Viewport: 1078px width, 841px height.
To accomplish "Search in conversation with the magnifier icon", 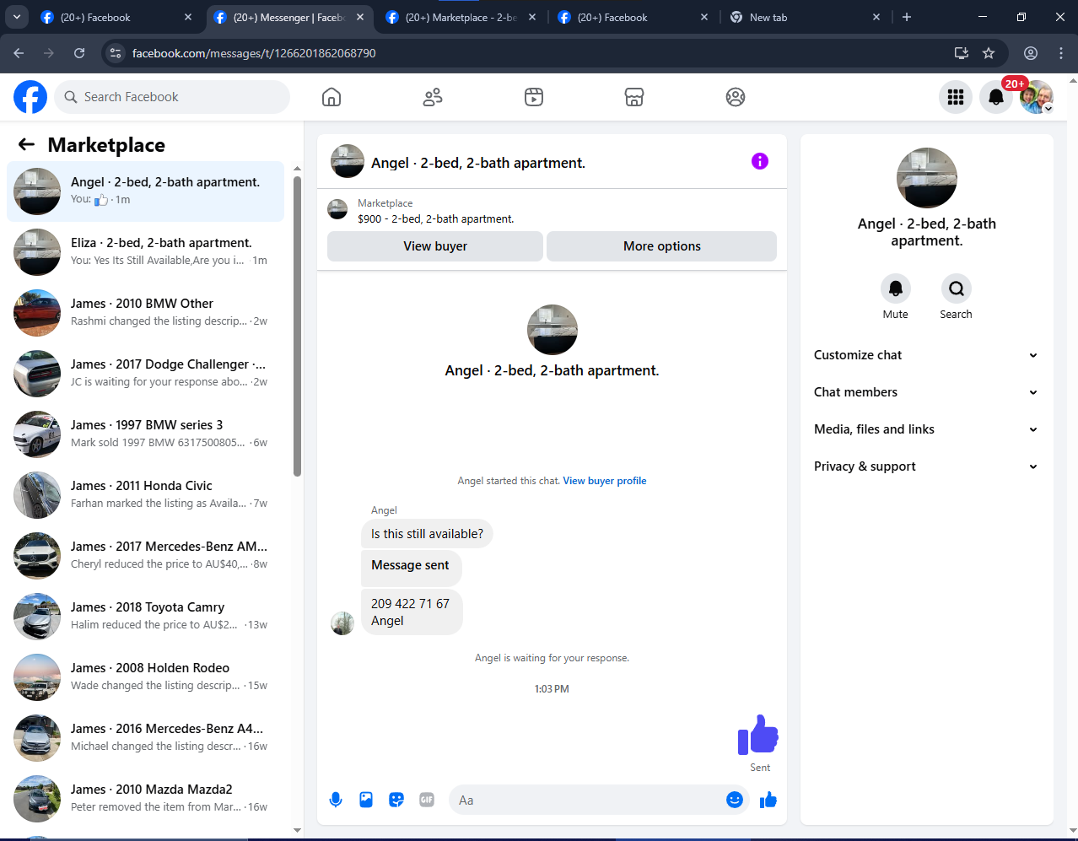I will [x=957, y=288].
